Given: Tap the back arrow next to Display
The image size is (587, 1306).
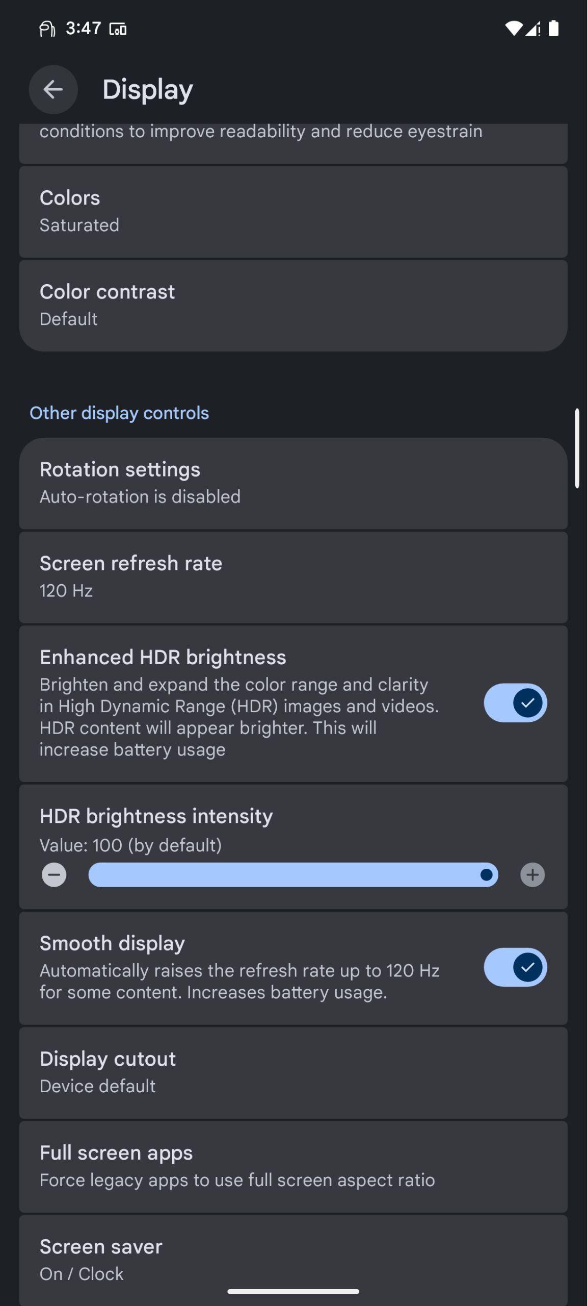Looking at the screenshot, I should click(x=53, y=89).
